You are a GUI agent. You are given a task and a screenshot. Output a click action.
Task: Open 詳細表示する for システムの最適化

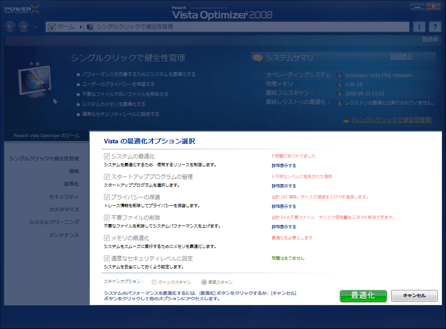pyautogui.click(x=284, y=166)
